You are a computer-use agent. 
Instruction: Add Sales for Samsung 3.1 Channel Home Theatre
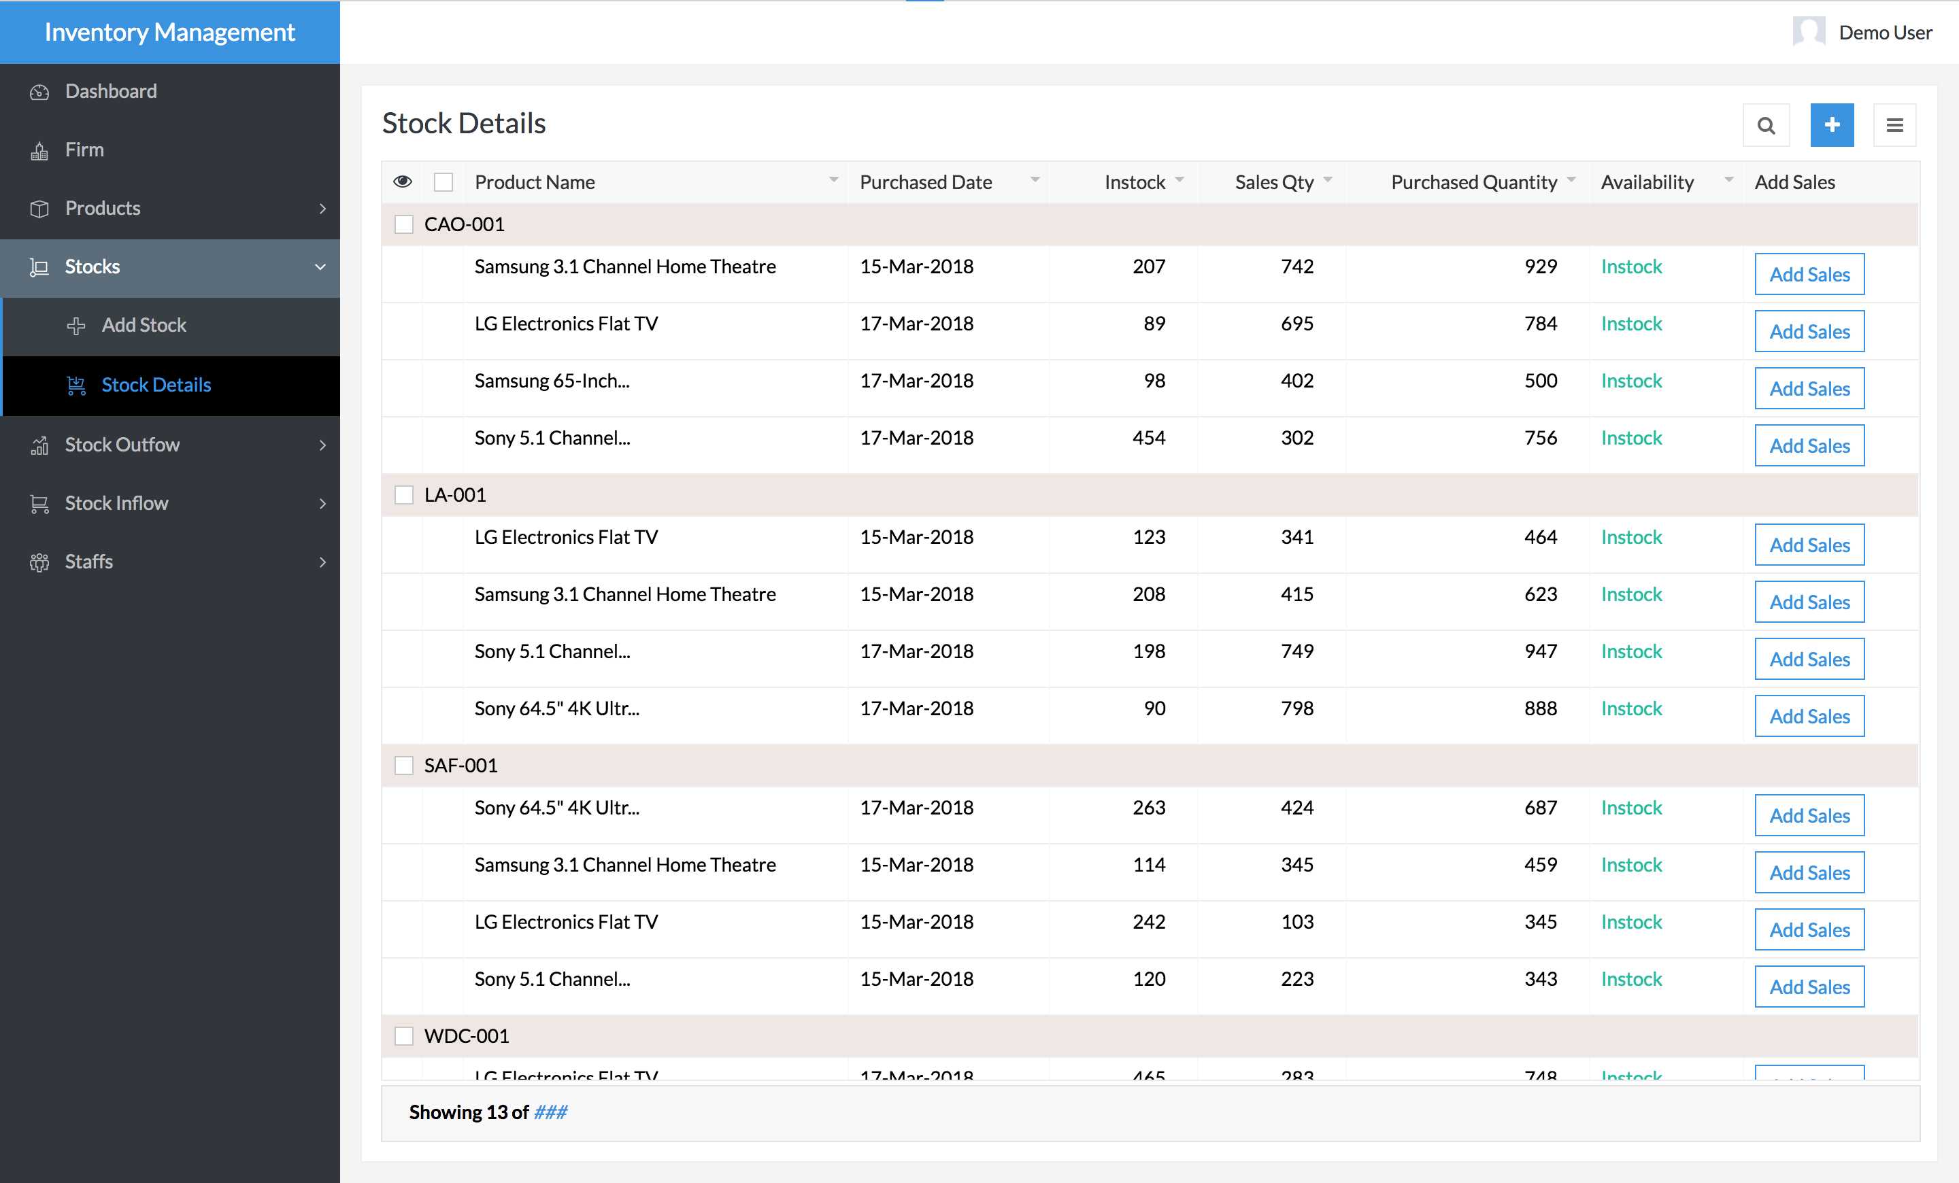click(1809, 274)
